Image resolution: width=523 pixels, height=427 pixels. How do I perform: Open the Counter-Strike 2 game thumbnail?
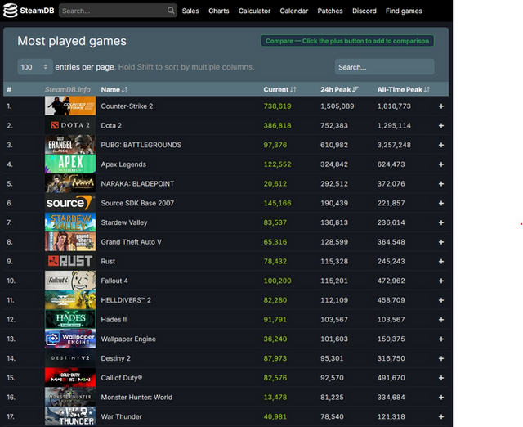pyautogui.click(x=69, y=106)
